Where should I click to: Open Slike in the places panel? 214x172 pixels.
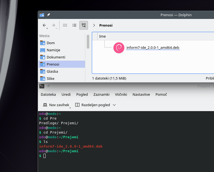[62, 78]
